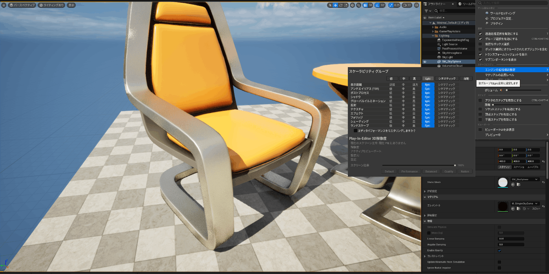The image size is (549, 274).
Task: Set シャドウ quality to シネマティック
Action: pyautogui.click(x=446, y=97)
